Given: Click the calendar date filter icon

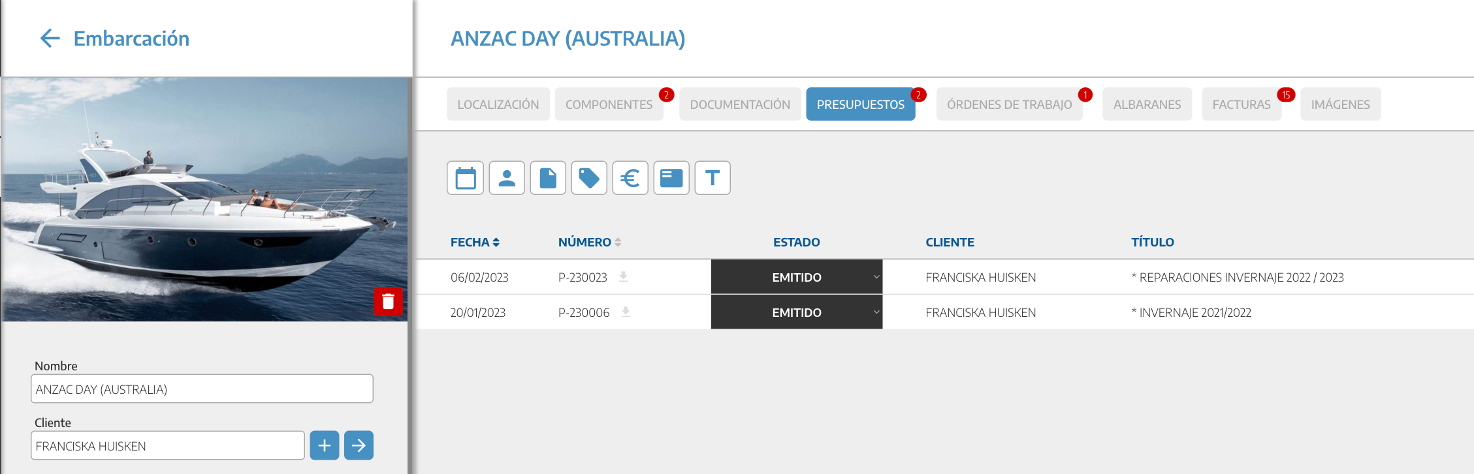Looking at the screenshot, I should (x=465, y=178).
